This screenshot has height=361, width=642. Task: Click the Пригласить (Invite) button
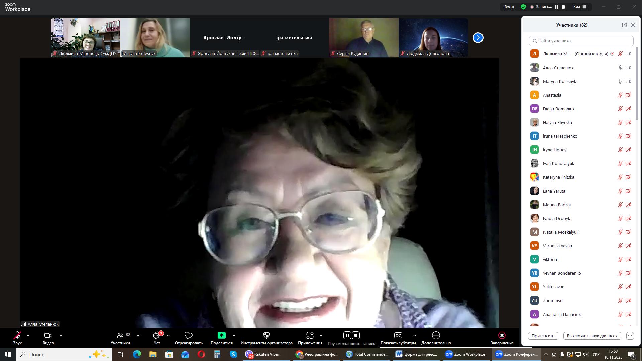tap(543, 336)
